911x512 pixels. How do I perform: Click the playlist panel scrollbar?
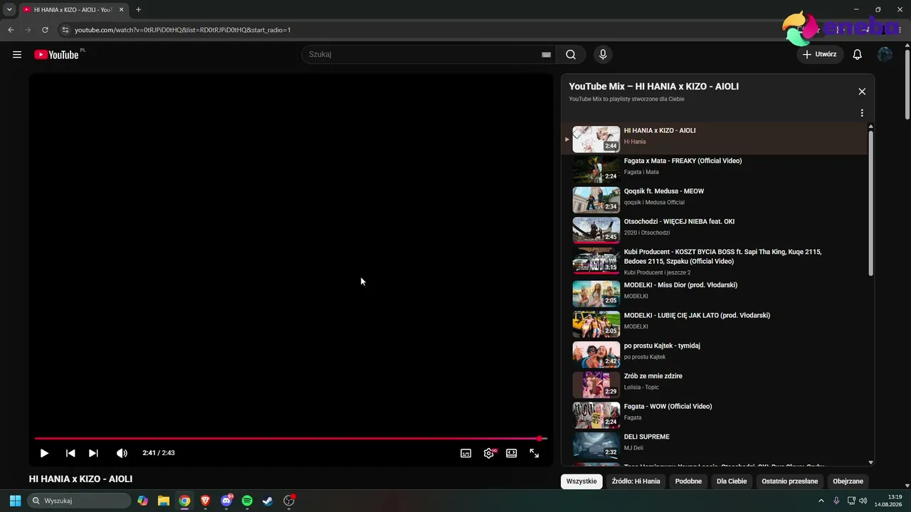tap(870, 203)
